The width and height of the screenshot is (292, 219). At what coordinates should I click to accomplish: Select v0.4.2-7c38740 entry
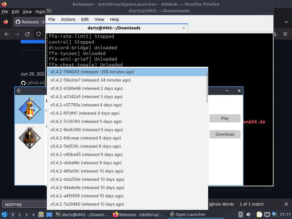[x=127, y=121]
